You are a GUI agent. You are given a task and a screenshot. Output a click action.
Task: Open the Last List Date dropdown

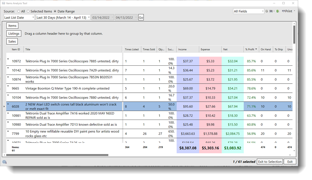19,17
